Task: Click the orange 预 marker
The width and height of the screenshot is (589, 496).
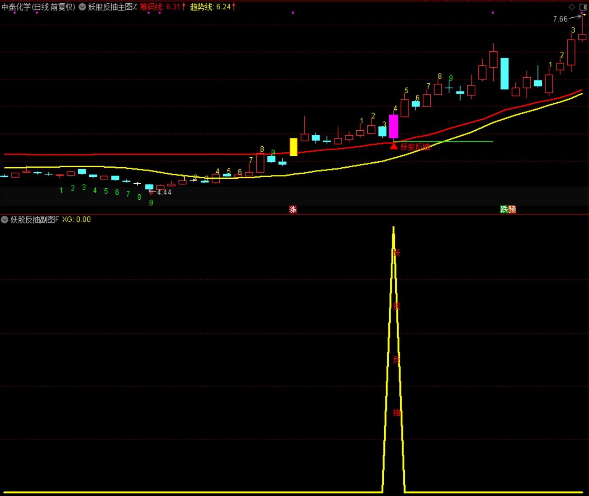Action: click(x=512, y=209)
